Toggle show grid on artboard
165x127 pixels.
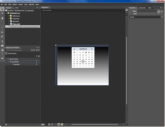52,124
